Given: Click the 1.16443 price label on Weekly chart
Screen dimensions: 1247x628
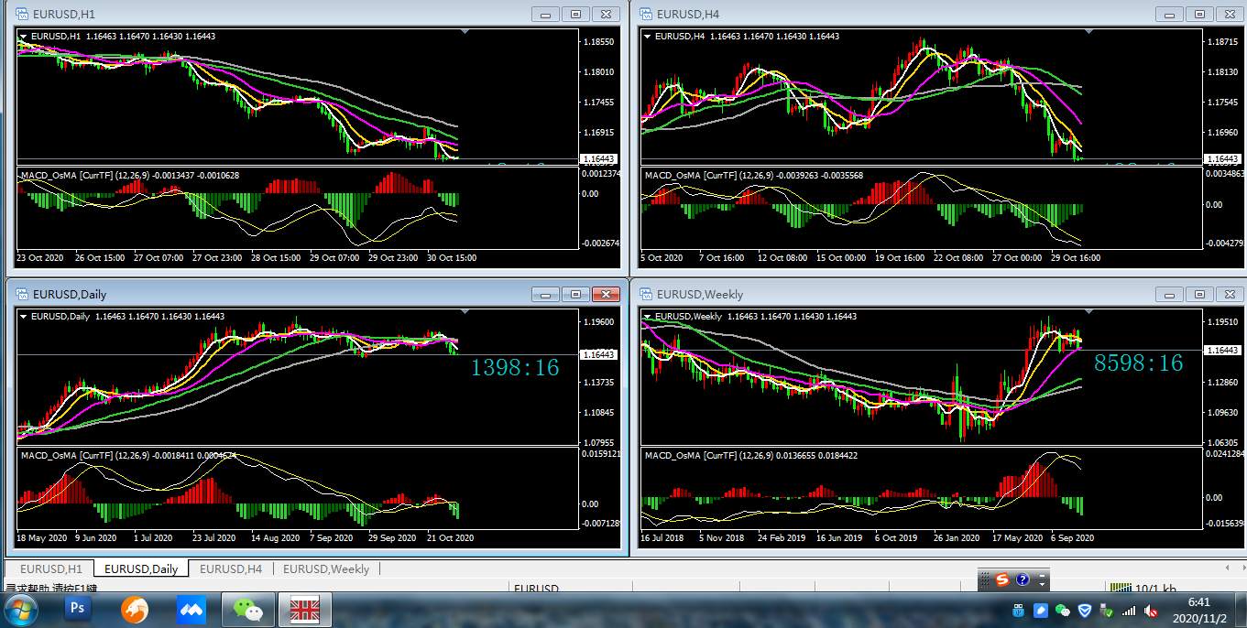Looking at the screenshot, I should click(1222, 351).
